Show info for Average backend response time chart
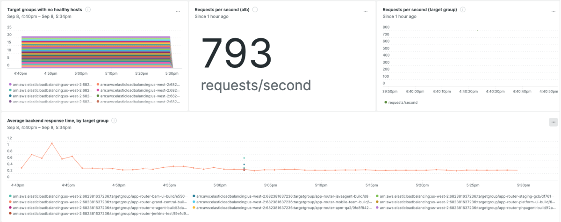The image size is (561, 222). 114,121
